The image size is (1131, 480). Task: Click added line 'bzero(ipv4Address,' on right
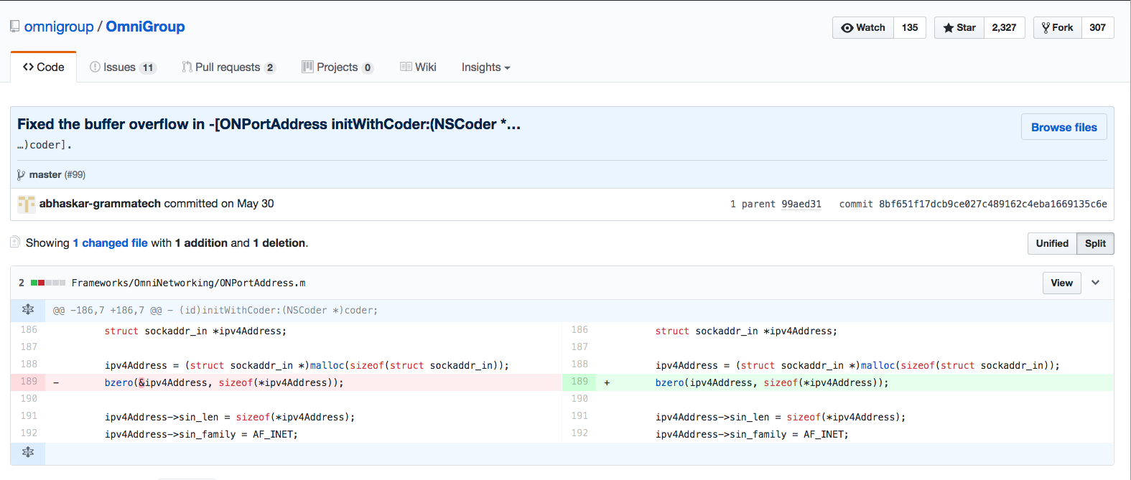pyautogui.click(x=772, y=382)
